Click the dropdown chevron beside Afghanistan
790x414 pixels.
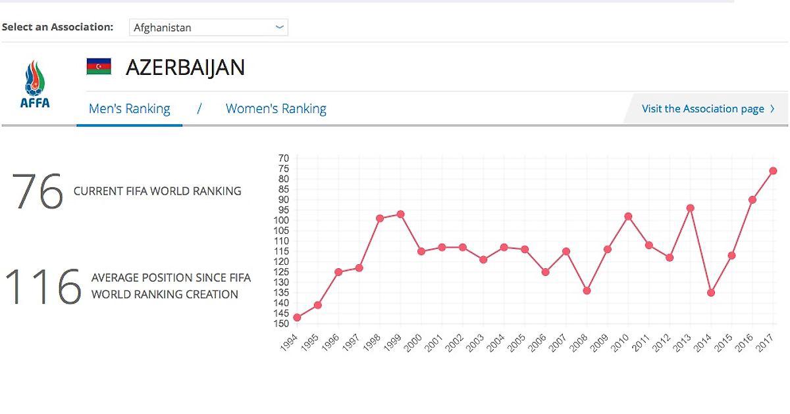point(280,28)
